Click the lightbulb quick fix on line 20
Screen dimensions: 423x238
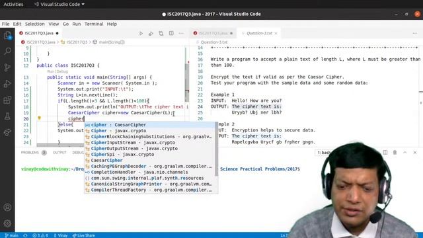(39, 118)
